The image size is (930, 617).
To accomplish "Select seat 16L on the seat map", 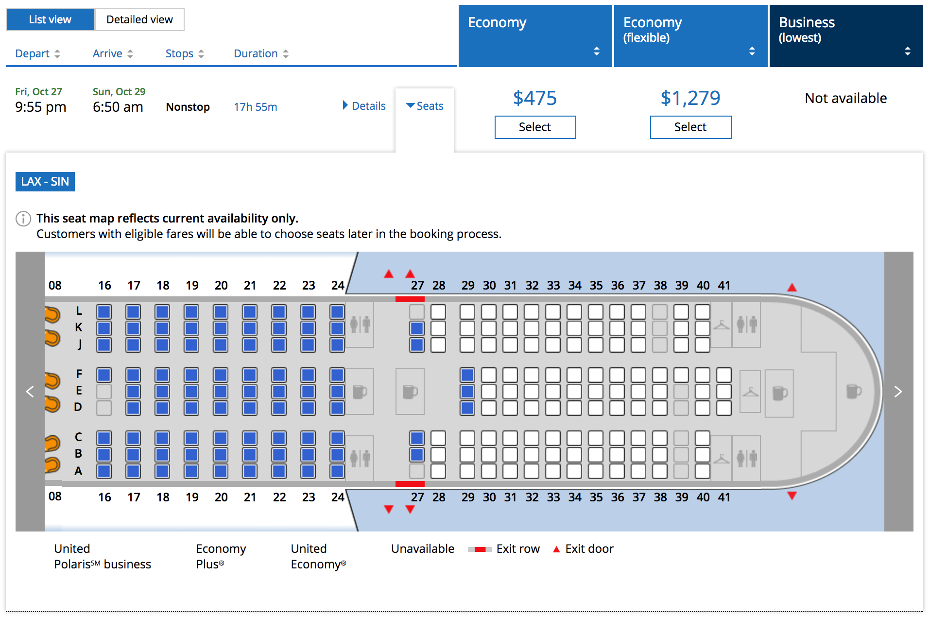I will point(104,312).
